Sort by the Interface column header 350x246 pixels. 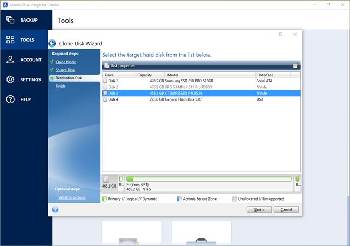coord(273,75)
